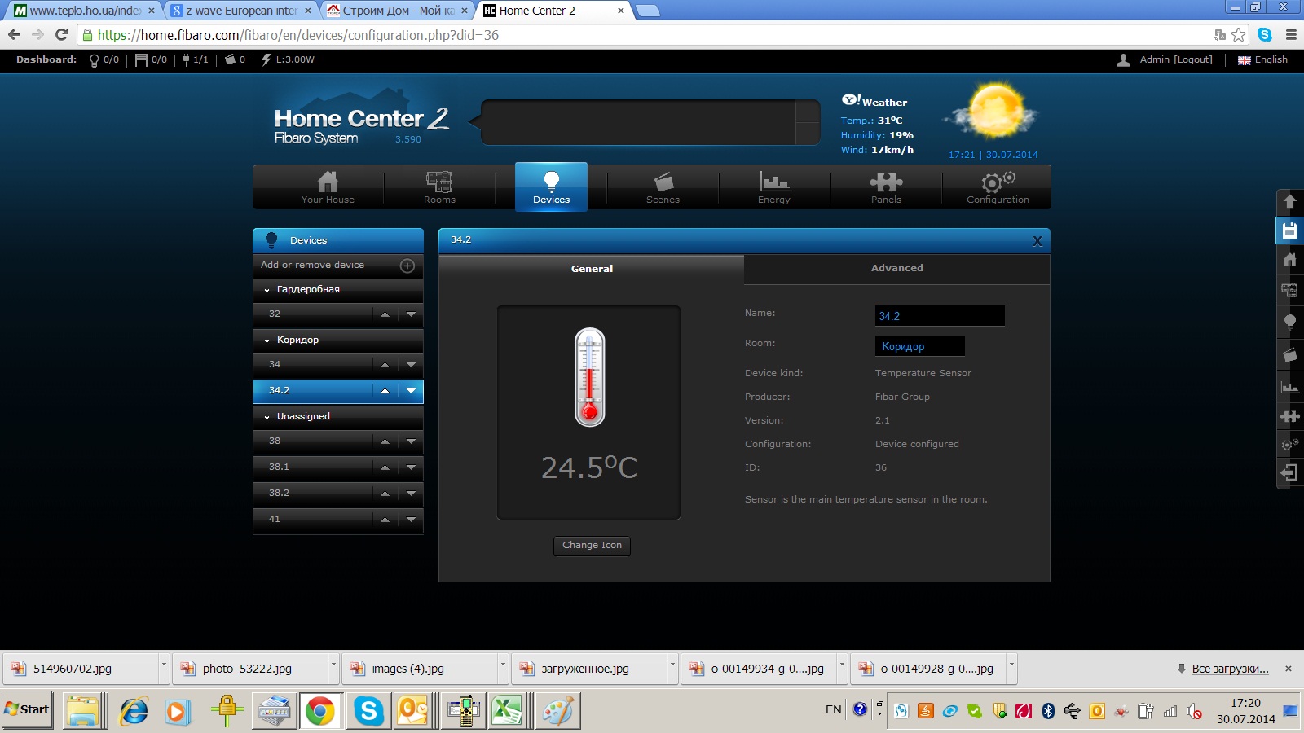The image size is (1304, 733).
Task: Select device 41 in the list
Action: pyautogui.click(x=312, y=520)
